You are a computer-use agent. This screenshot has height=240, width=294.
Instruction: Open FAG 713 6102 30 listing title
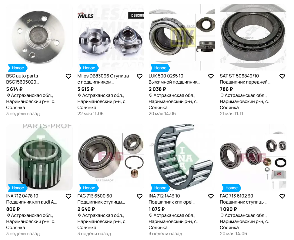coord(244,199)
